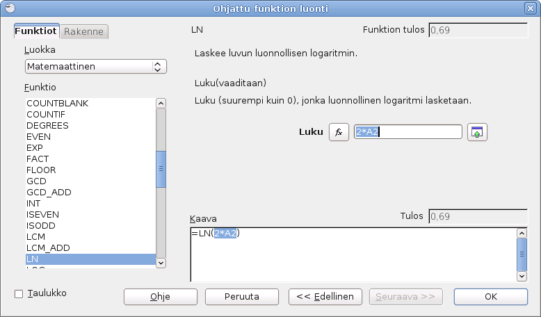Select the Funktiot tab
The image size is (541, 317).
point(37,32)
